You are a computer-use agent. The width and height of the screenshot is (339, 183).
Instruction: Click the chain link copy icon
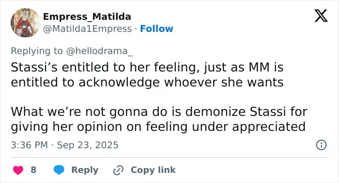tap(118, 170)
